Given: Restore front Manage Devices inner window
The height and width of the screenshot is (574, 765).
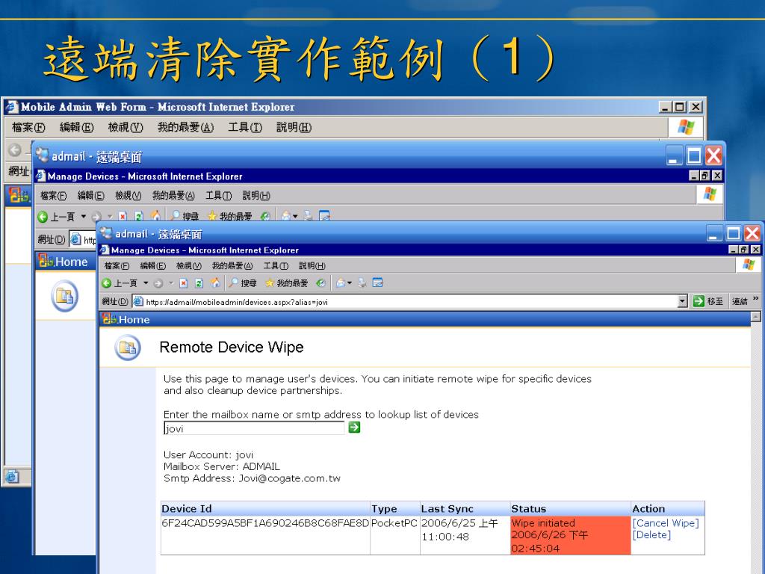Looking at the screenshot, I should coord(744,250).
